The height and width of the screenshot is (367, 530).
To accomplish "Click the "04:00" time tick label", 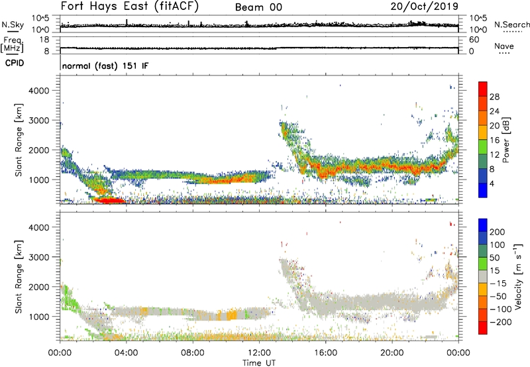I will [x=126, y=353].
